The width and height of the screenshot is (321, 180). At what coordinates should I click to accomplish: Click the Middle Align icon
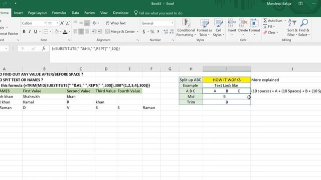[81, 22]
